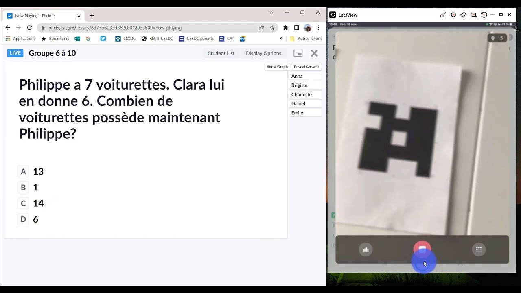Choose answer A, 13
Viewport: 521px width, 293px height.
click(x=31, y=171)
